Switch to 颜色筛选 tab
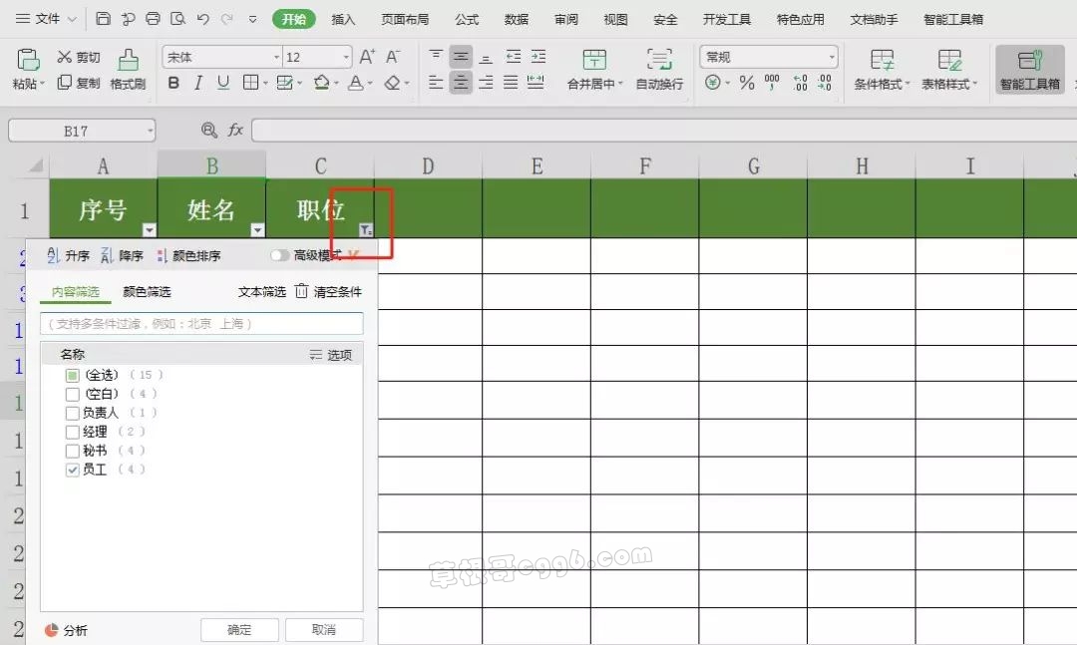This screenshot has width=1077, height=645. tap(147, 292)
